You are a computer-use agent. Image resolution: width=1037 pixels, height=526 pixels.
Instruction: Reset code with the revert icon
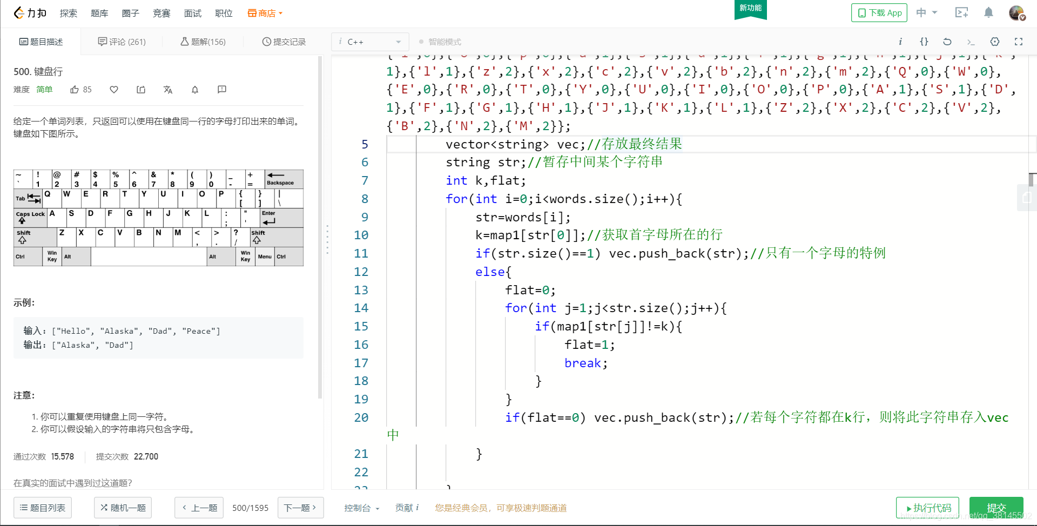point(947,42)
